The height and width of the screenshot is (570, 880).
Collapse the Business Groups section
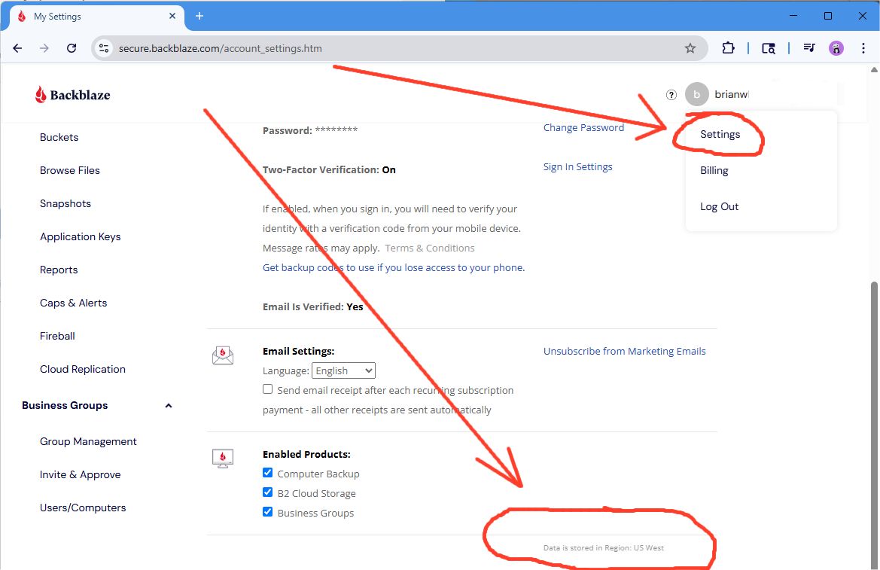tap(169, 406)
